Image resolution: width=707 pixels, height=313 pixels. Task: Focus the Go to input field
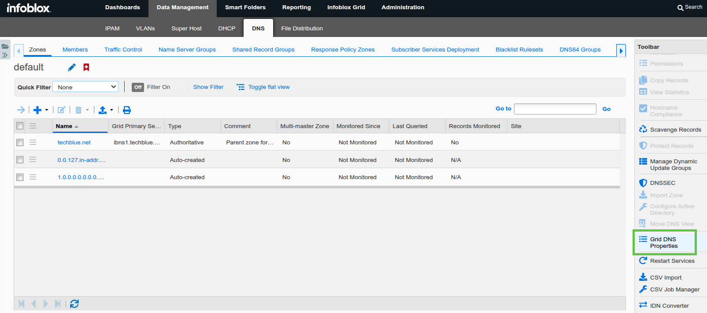click(555, 109)
